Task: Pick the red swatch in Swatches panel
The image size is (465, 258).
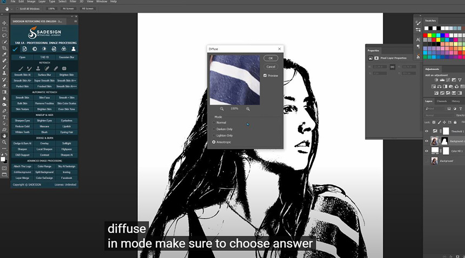Action: 426,35
